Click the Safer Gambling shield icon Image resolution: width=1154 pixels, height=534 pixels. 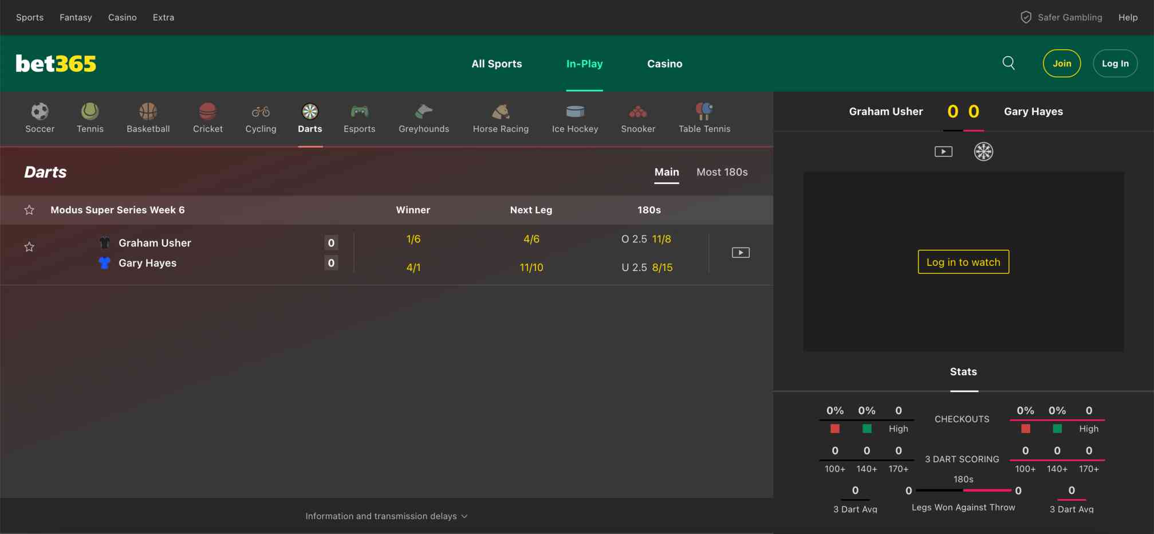[x=1026, y=17]
